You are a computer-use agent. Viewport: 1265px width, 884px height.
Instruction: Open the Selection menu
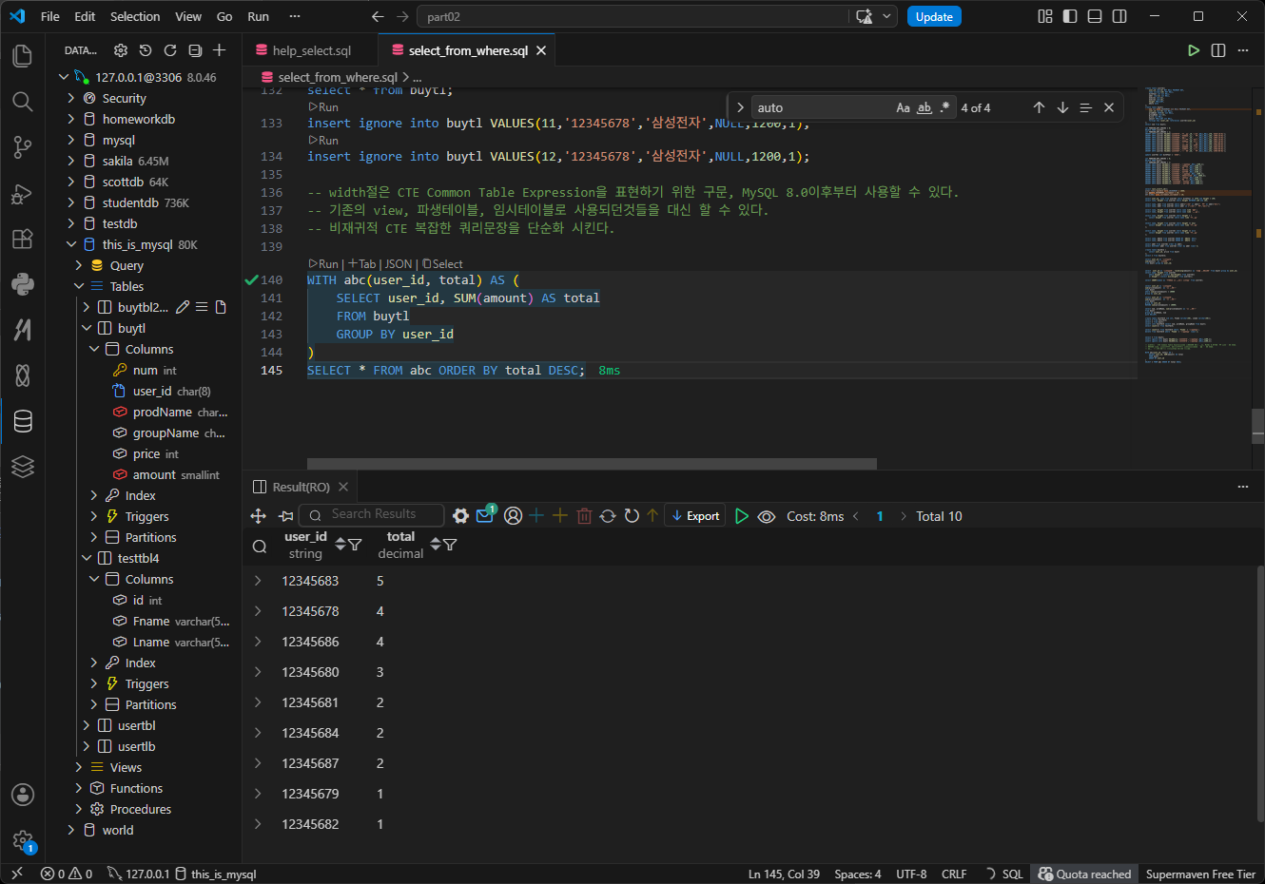(x=135, y=16)
